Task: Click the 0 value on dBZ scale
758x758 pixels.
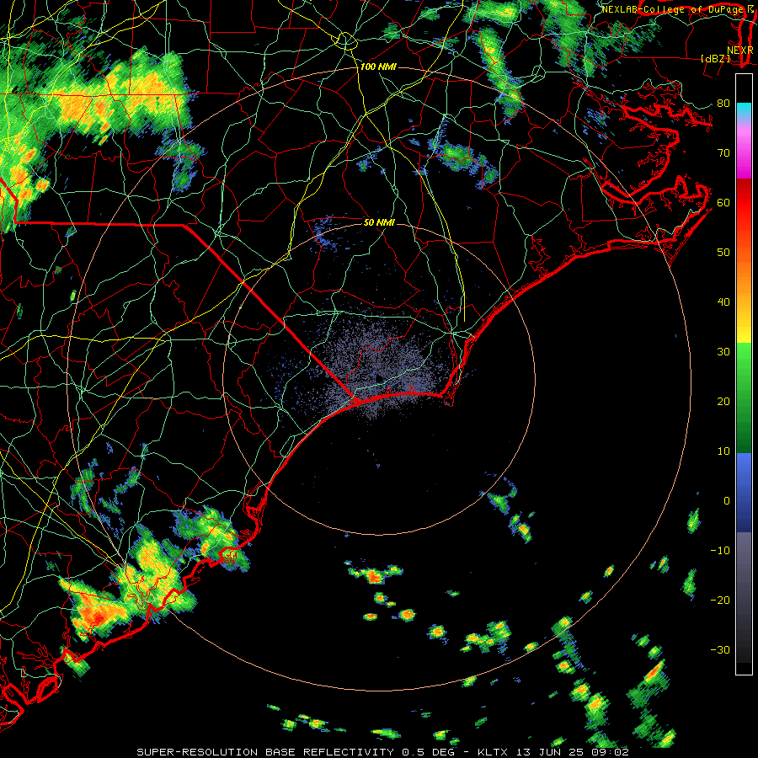Action: [x=726, y=501]
